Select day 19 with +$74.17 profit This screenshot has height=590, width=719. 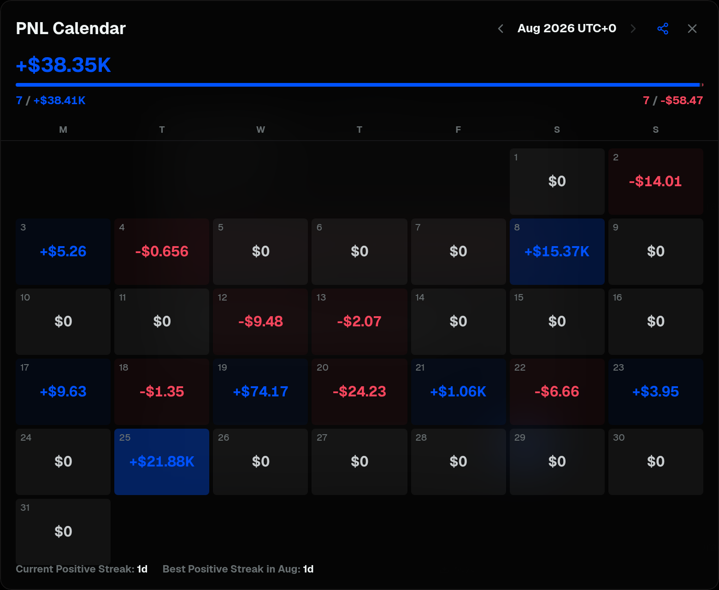point(260,392)
